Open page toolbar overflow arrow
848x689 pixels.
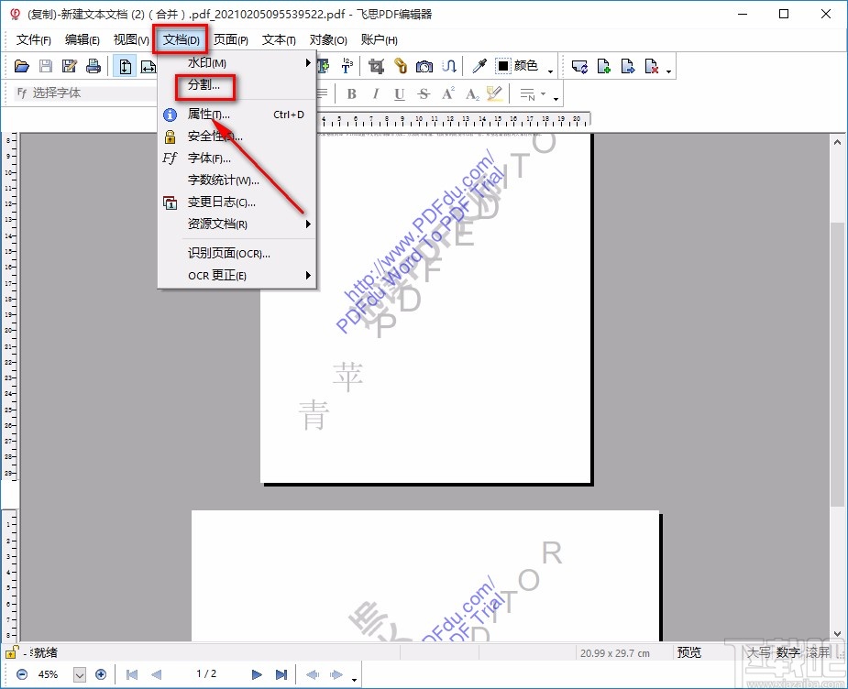click(669, 71)
